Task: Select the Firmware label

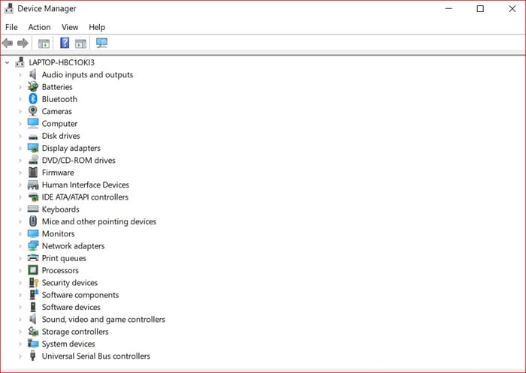Action: tap(58, 173)
